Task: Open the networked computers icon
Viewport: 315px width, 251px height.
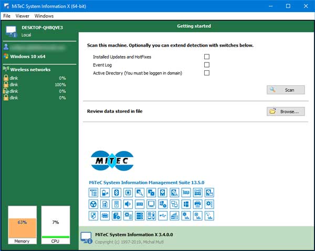Action: point(174,204)
